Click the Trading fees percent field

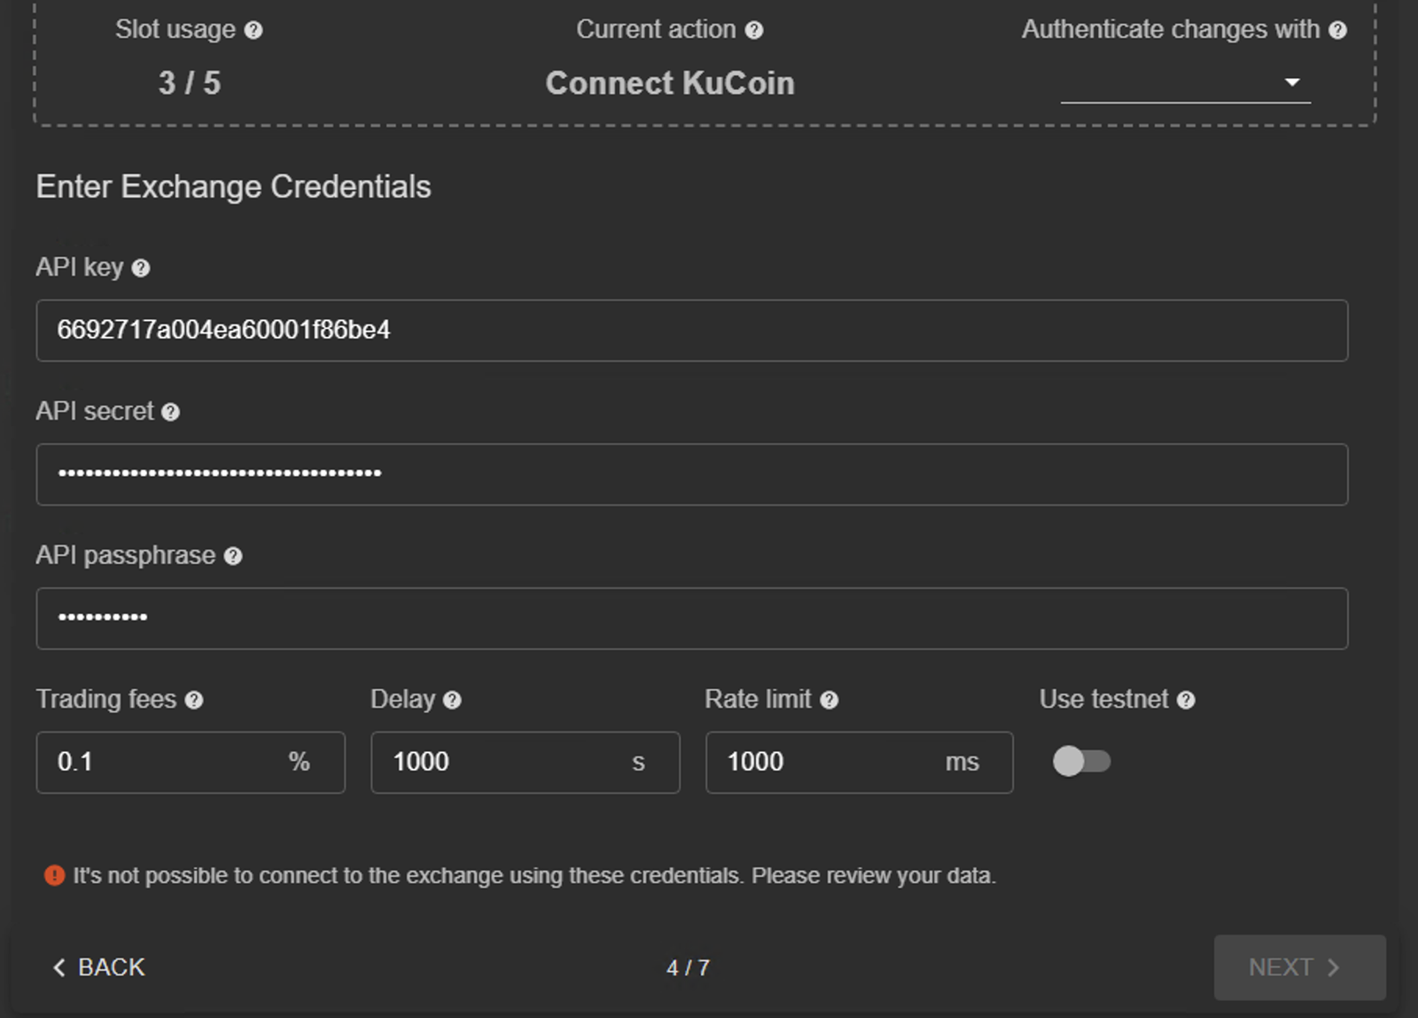[164, 763]
